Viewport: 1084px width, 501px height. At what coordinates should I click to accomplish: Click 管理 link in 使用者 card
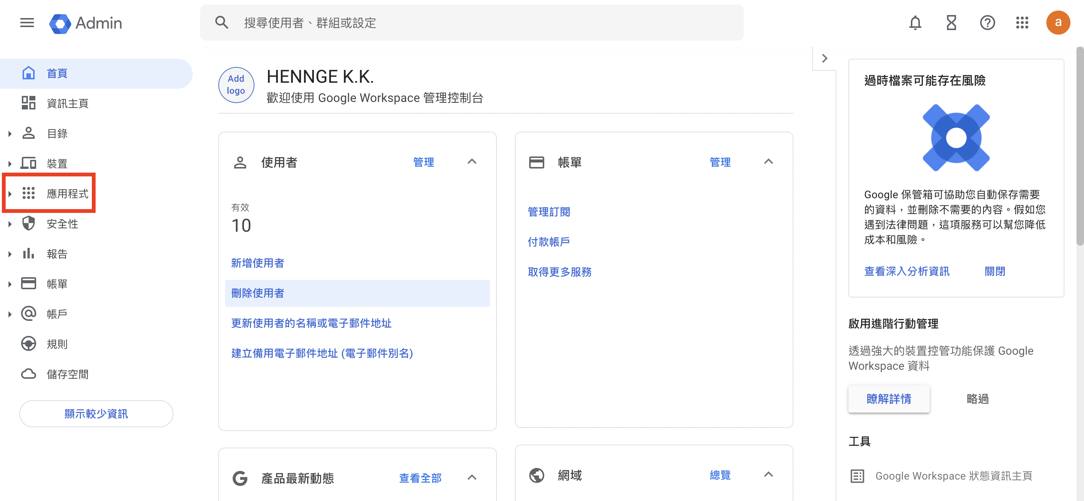pos(423,162)
